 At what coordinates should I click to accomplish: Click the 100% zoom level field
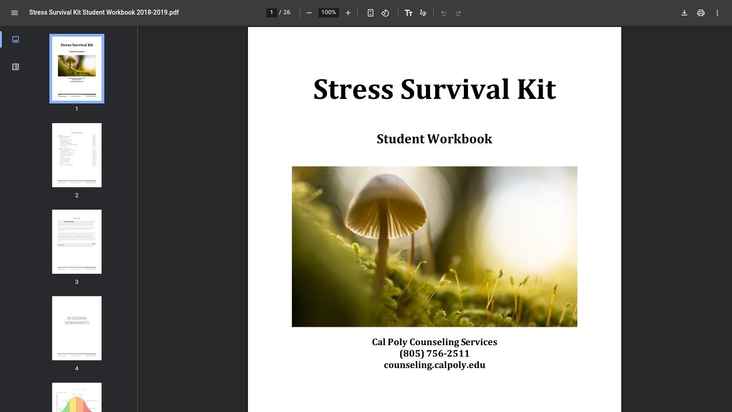328,12
